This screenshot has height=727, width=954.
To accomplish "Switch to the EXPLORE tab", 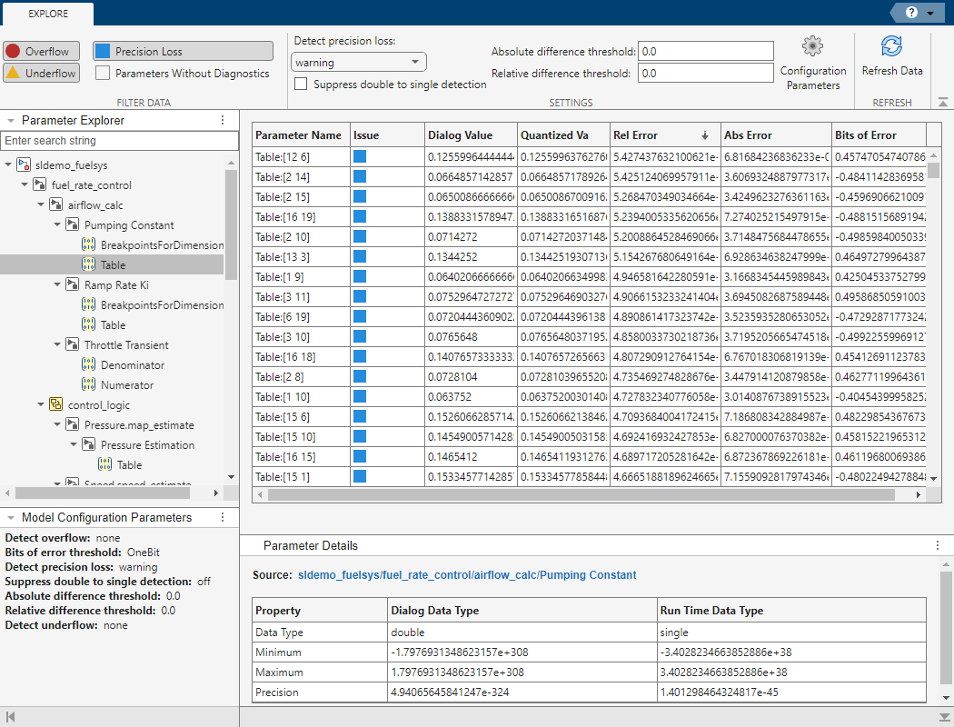I will click(47, 14).
